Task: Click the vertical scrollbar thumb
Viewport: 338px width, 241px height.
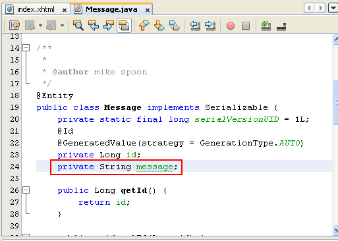Action: pos(336,102)
